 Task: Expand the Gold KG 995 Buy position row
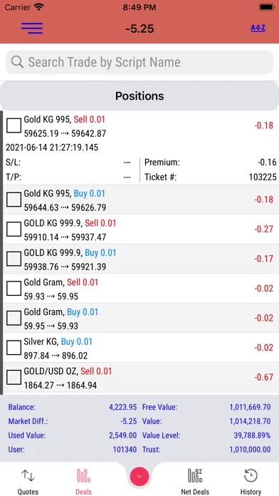pos(141,200)
